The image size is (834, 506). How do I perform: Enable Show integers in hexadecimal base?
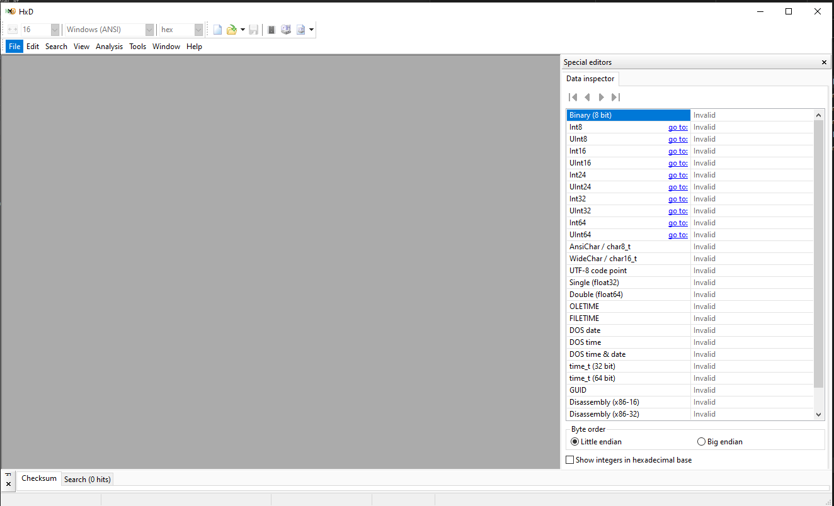(570, 460)
